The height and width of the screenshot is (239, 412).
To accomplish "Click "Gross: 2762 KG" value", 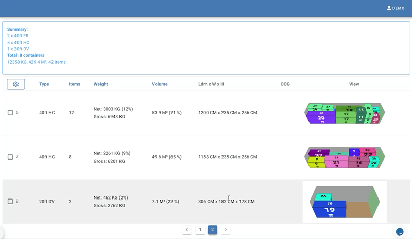I will 109,206.
